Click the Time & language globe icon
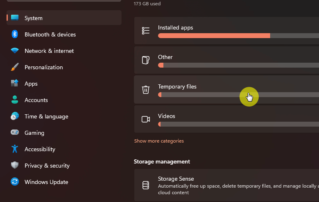Screen dimensions: 319x202 15,116
